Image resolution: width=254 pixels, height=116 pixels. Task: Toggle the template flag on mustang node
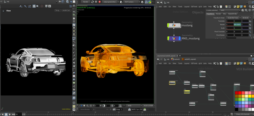click(169, 25)
